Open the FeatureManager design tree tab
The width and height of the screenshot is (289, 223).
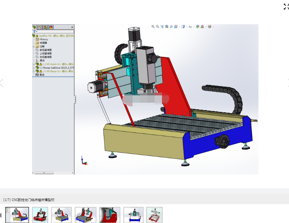35,28
